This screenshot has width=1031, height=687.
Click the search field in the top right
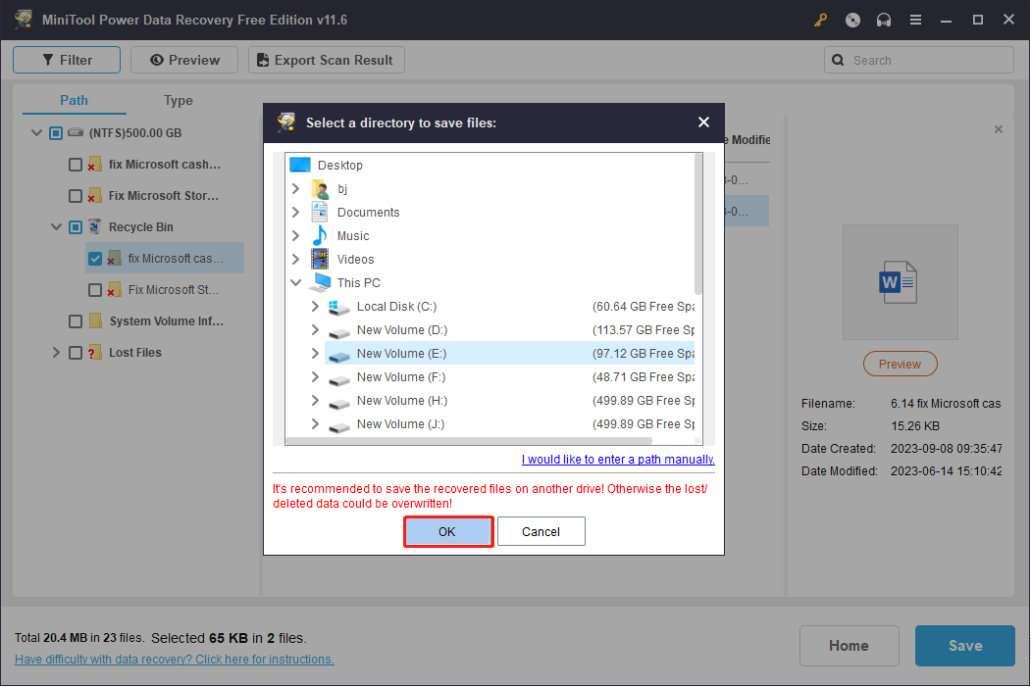[x=918, y=60]
